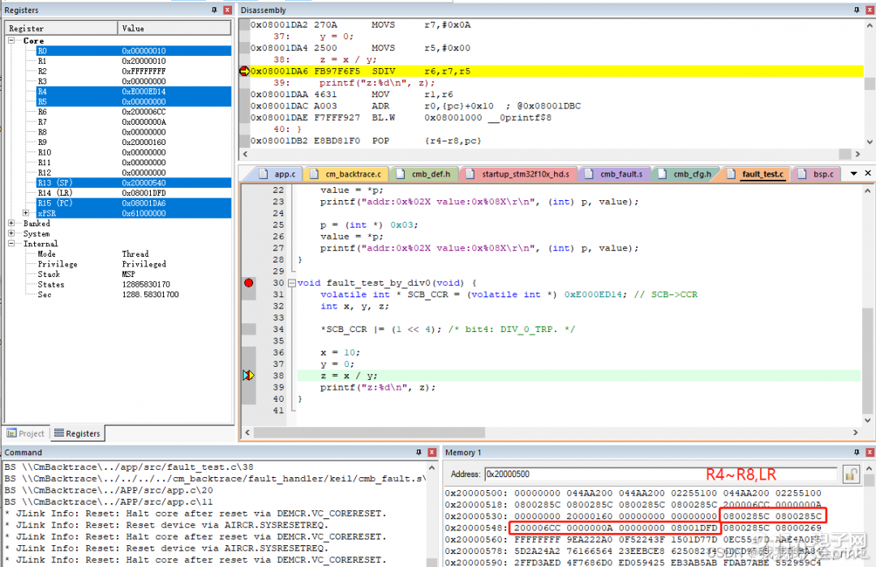
Task: Close the Memory 1 panel
Action: 870,452
